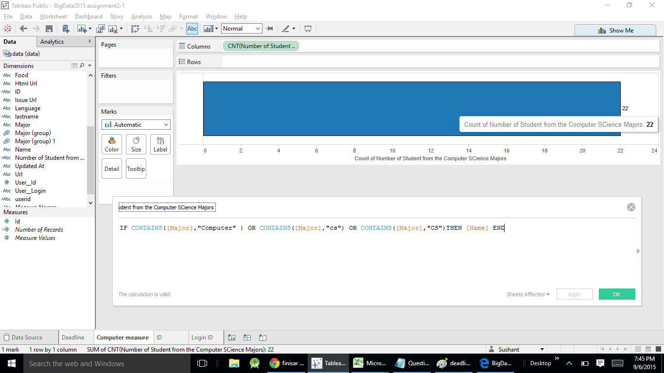
Task: Click the Apply button in calculation editor
Action: 575,294
